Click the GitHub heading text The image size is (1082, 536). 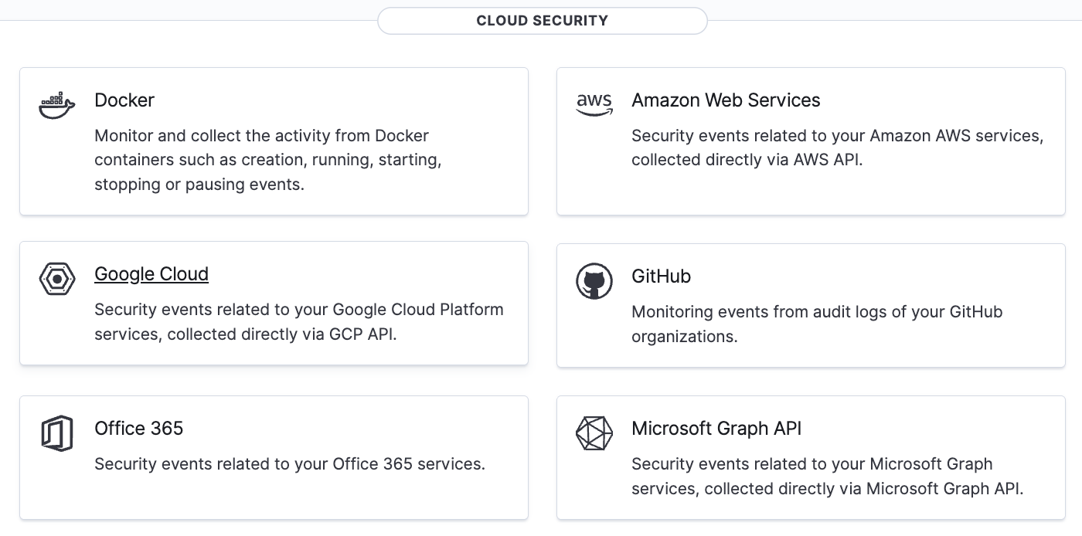click(x=661, y=276)
